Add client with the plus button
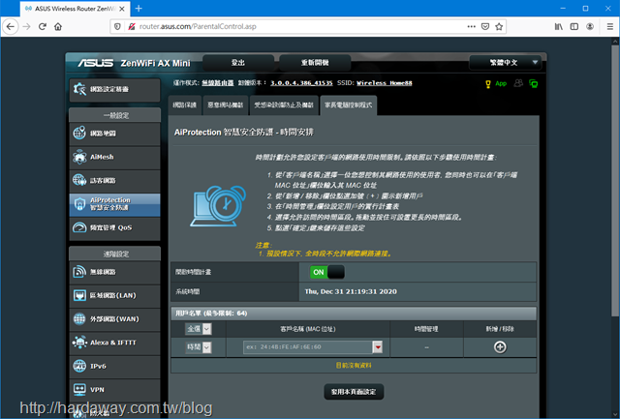This screenshot has width=620, height=419. tap(500, 347)
